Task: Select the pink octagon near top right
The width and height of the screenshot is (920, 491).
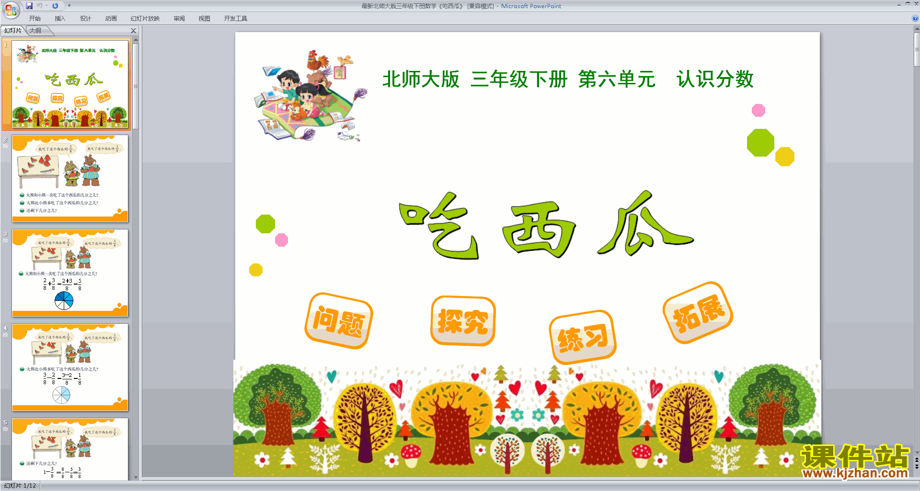Action: coord(759,111)
